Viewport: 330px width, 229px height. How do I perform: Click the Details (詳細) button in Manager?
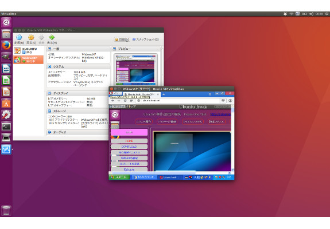[x=122, y=40]
